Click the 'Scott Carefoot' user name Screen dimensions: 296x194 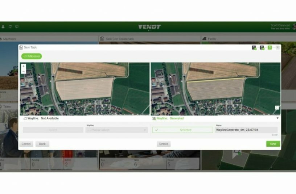pos(280,25)
